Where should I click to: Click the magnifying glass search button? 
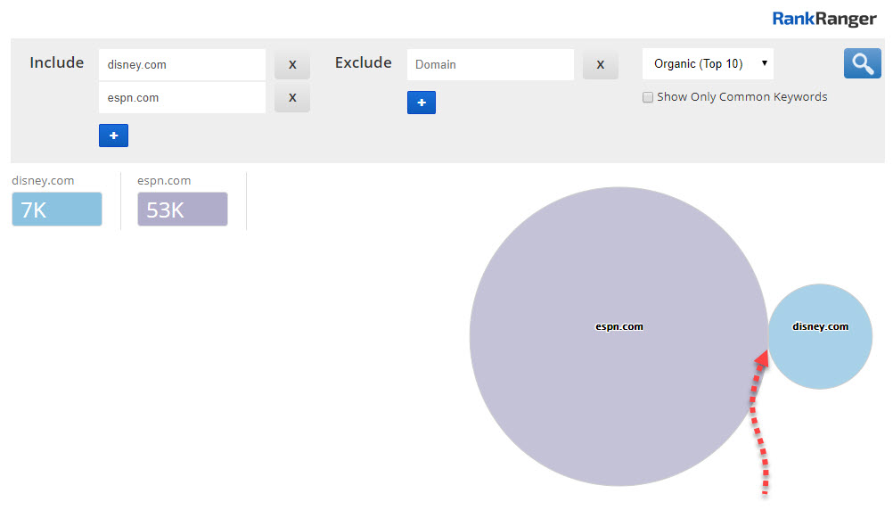click(x=862, y=63)
